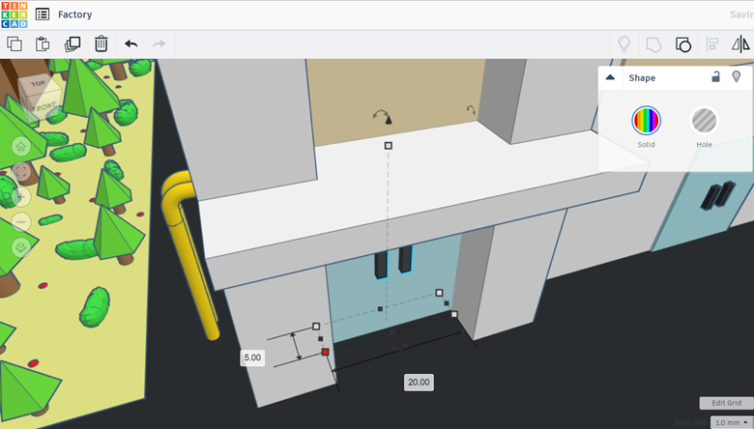The height and width of the screenshot is (429, 754).
Task: Open the Tinkercad logo home link
Action: pos(14,14)
